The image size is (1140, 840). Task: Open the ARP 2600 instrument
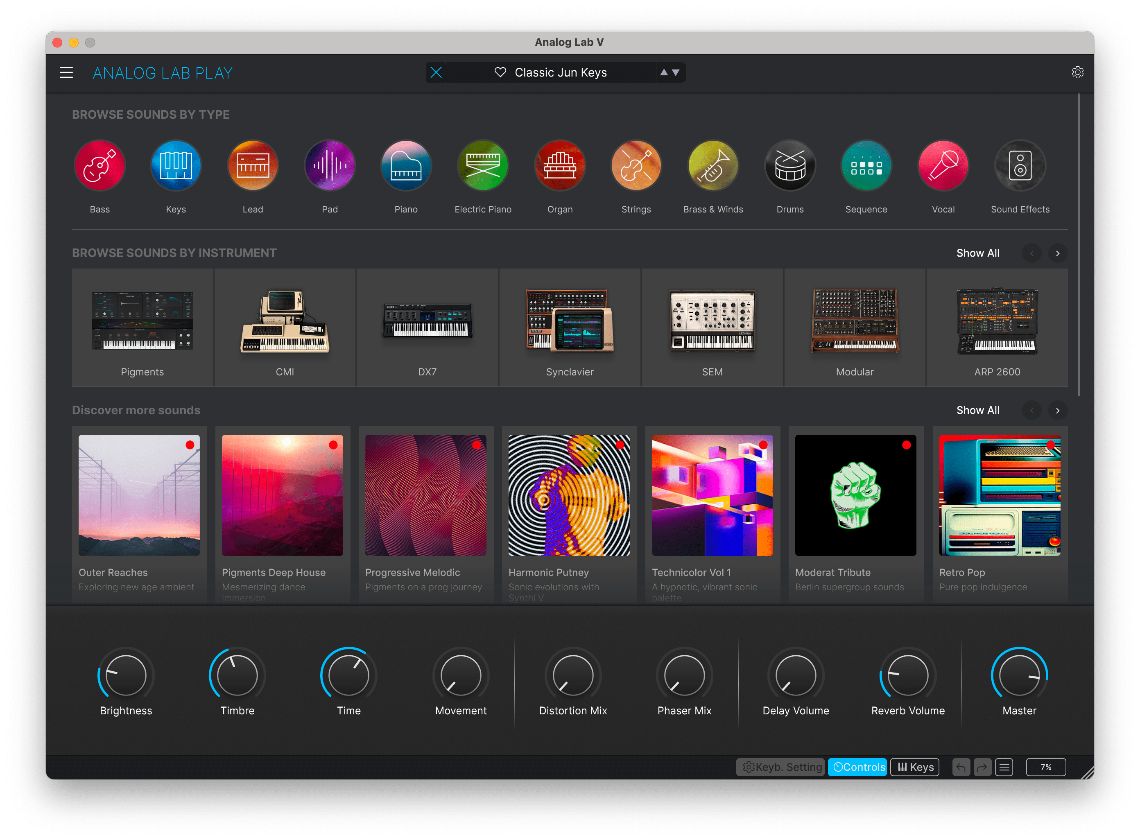[x=997, y=328]
